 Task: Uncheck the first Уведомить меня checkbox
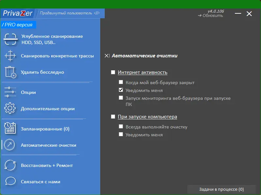[121, 90]
